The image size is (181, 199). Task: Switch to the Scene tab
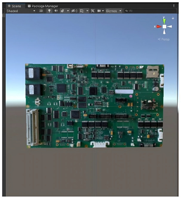14,6
